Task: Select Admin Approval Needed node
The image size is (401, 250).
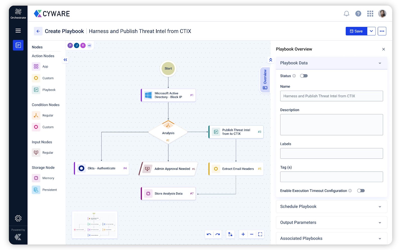Action: click(168, 169)
